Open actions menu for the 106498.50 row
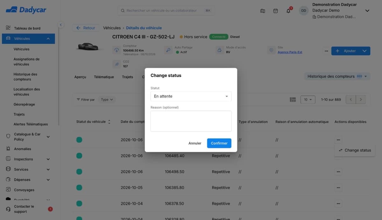This screenshot has height=220, width=382. tap(338, 172)
